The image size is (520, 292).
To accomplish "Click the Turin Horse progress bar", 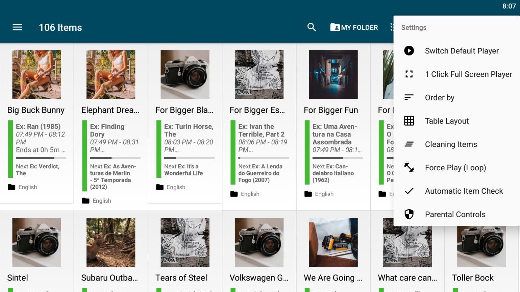I will point(189,158).
